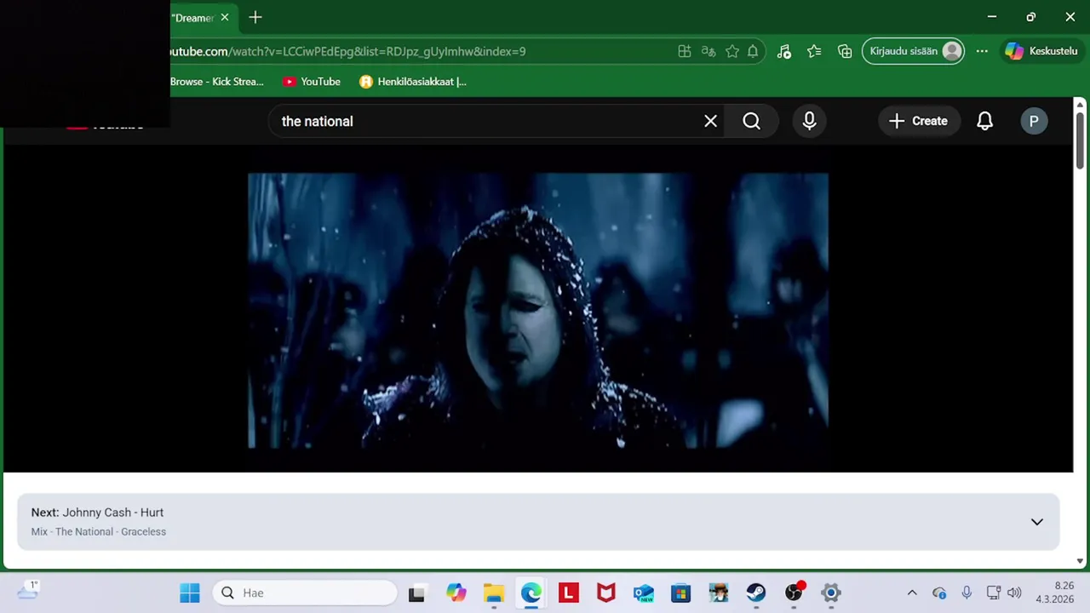Open the Create button
Image resolution: width=1090 pixels, height=613 pixels.
point(918,121)
